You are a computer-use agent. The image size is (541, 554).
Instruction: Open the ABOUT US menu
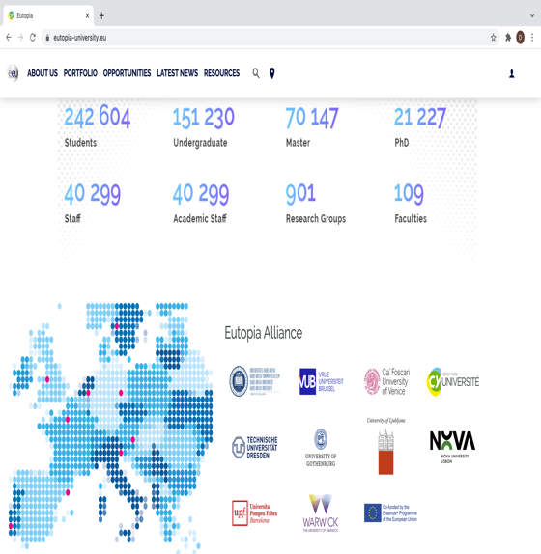point(43,73)
